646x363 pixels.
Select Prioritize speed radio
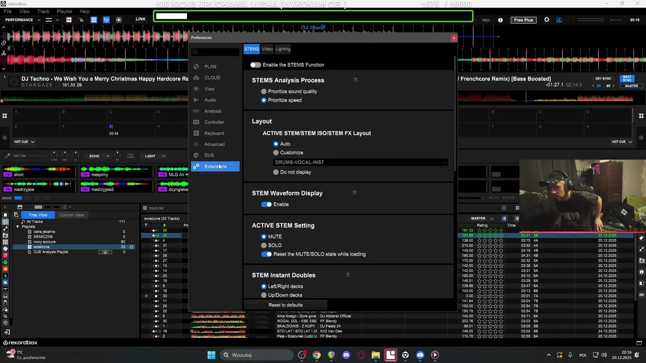263,100
